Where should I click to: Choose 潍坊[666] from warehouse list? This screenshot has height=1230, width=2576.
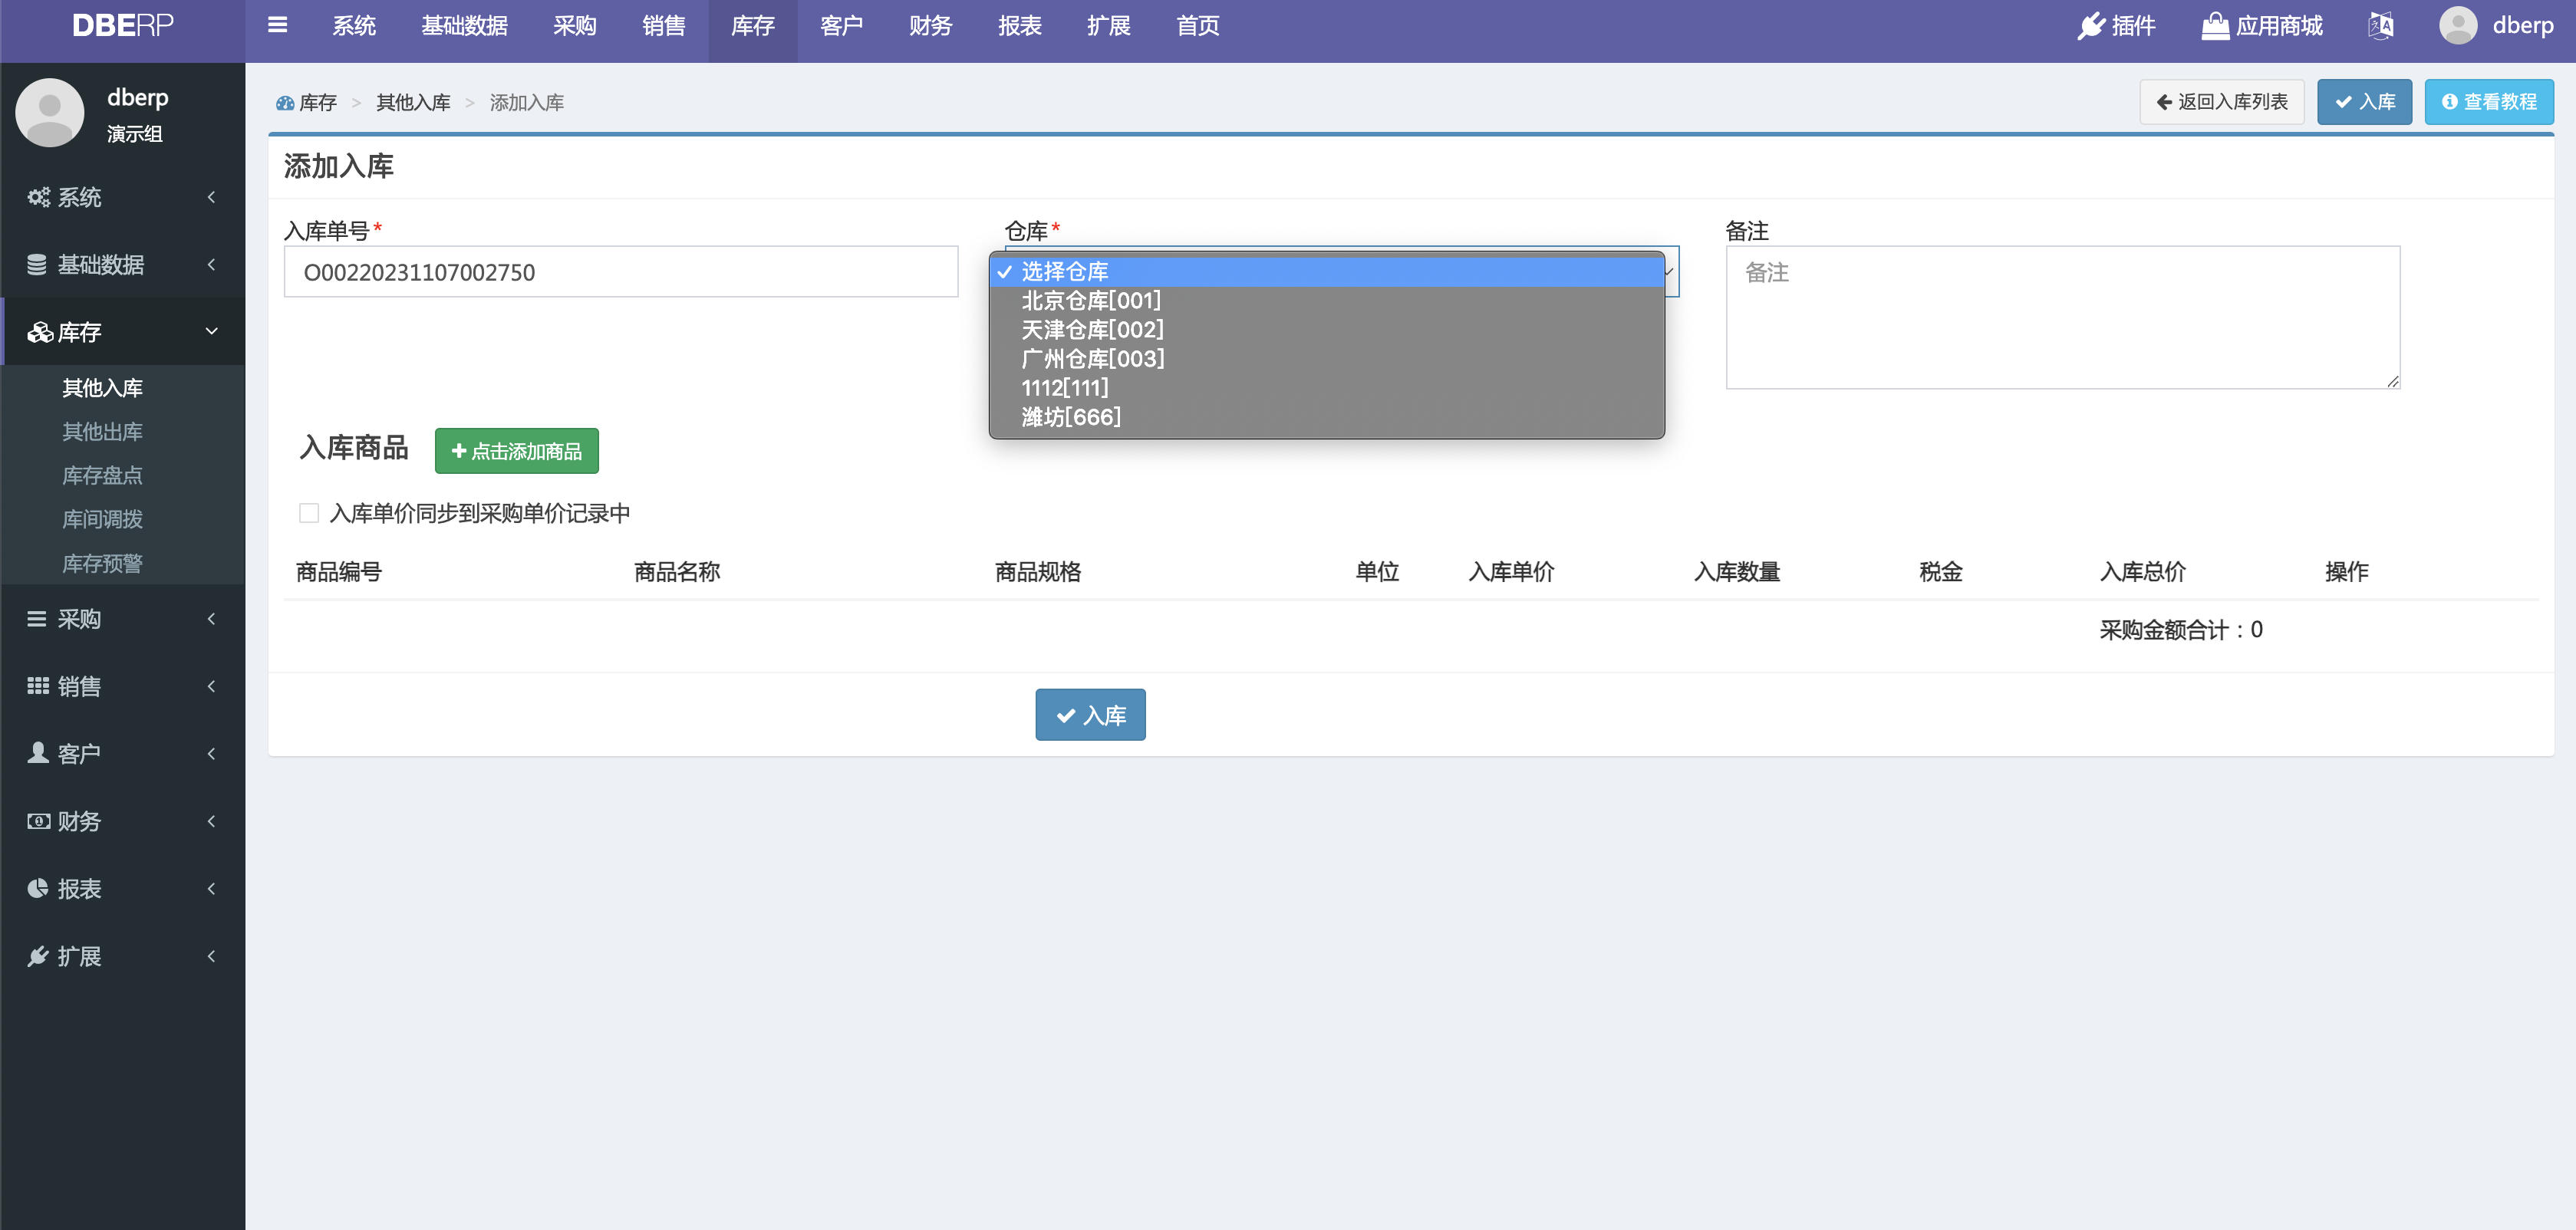pyautogui.click(x=1326, y=416)
